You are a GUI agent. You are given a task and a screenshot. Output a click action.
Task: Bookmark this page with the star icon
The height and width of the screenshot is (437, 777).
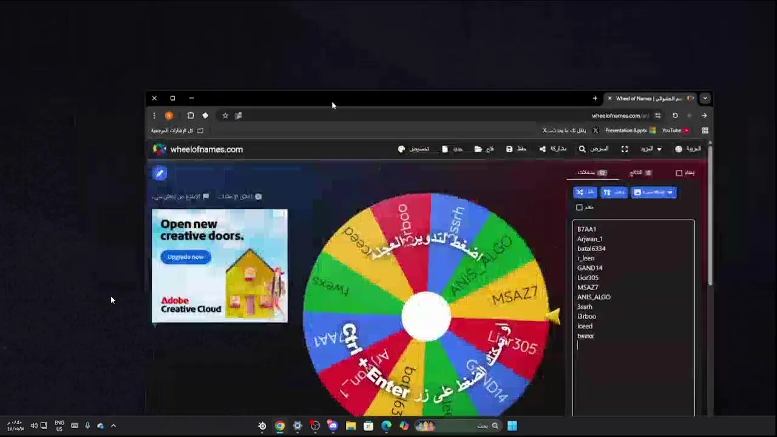225,116
